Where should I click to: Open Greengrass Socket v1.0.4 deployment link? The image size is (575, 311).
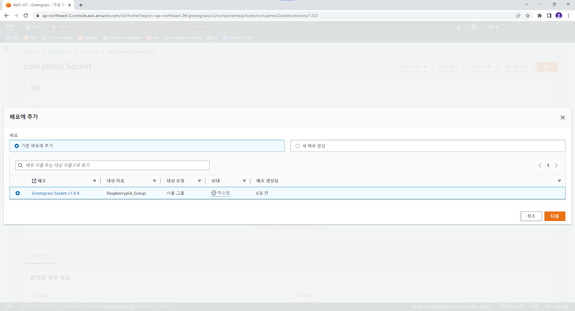pos(55,193)
